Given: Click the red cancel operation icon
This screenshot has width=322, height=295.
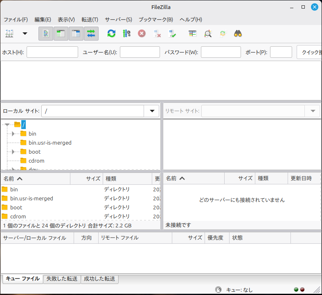Looking at the screenshot, I should pyautogui.click(x=142, y=34).
